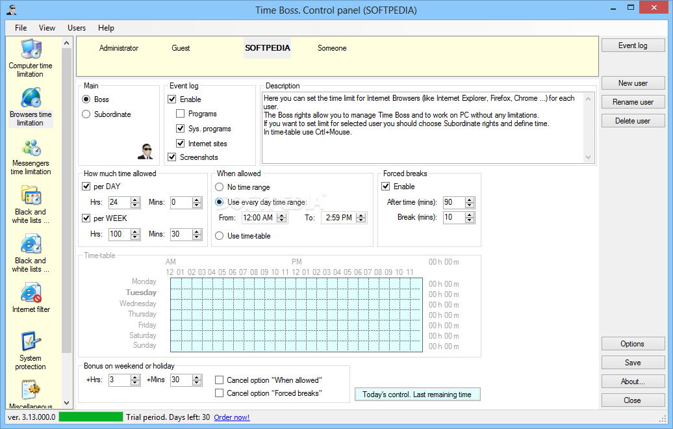
Task: Switch to Someone user
Action: tap(332, 48)
